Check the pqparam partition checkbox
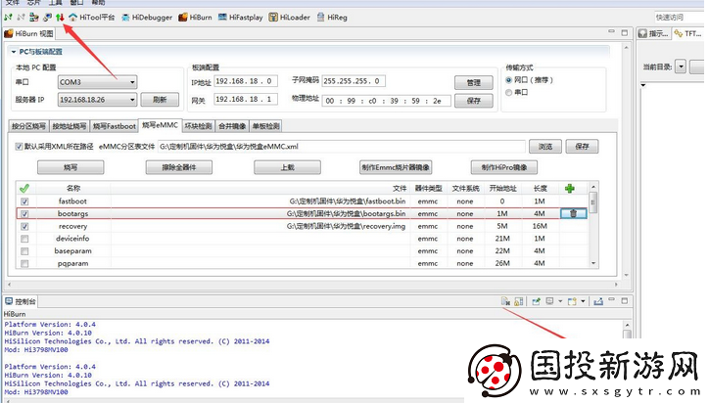Screen dimensions: 709x403 pos(24,263)
